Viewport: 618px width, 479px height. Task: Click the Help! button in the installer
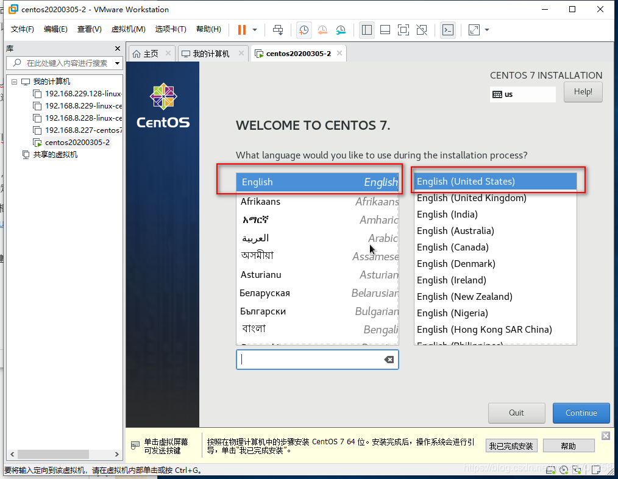pyautogui.click(x=583, y=92)
